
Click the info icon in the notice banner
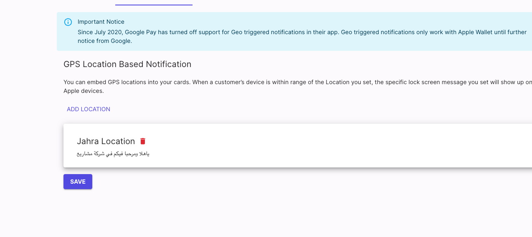coord(68,22)
